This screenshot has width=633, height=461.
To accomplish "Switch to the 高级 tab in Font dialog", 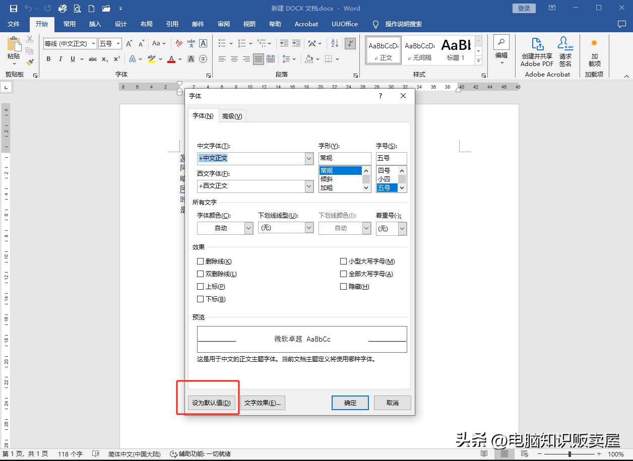I will pyautogui.click(x=231, y=115).
